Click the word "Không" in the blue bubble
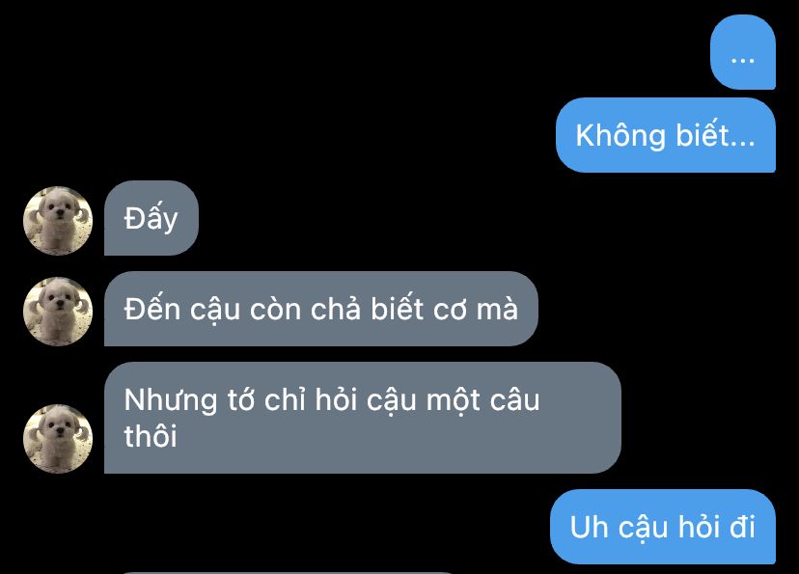The image size is (799, 574). point(620,135)
